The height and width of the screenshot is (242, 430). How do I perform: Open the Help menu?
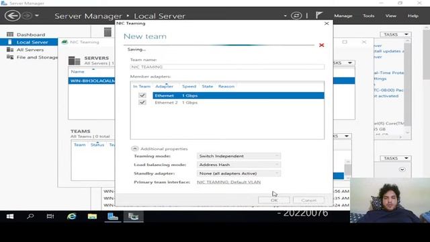[413, 16]
